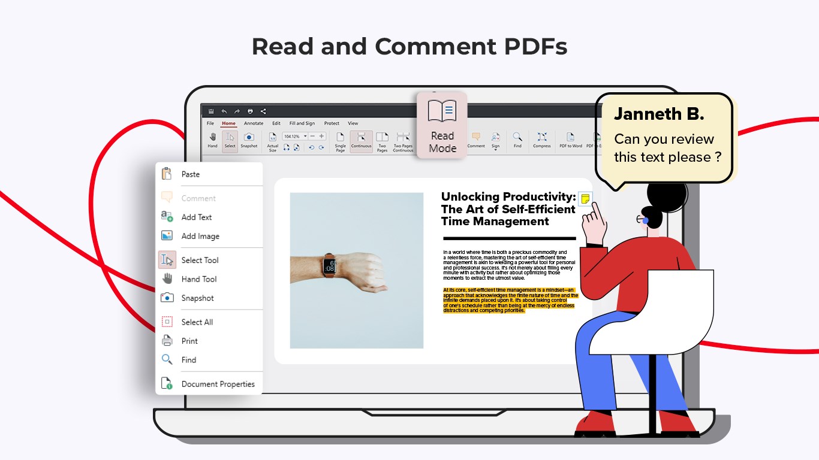The width and height of the screenshot is (819, 460).
Task: Click the yellow highlighted paragraph in the document
Action: (510, 299)
